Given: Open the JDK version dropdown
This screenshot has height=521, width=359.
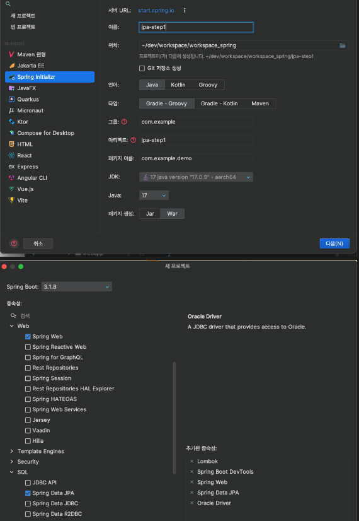Looking at the screenshot, I should (x=196, y=177).
